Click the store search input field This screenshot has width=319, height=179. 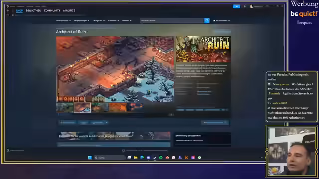coord(172,20)
